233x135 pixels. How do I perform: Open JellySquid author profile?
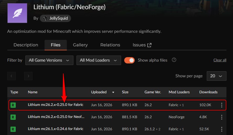pyautogui.click(x=55, y=18)
